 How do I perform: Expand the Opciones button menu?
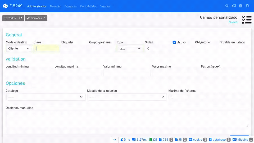36,18
